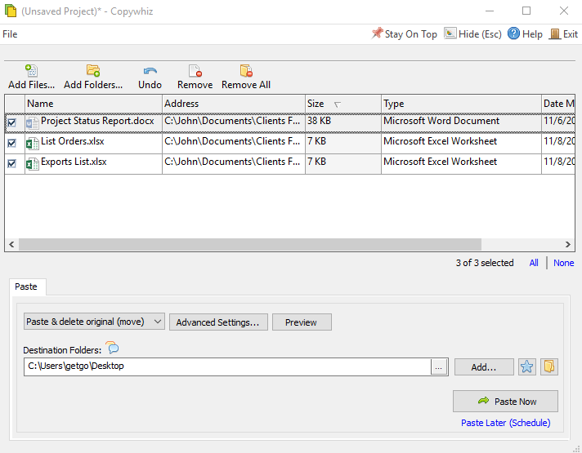Click the Preview button
The image size is (582, 453).
(x=302, y=322)
